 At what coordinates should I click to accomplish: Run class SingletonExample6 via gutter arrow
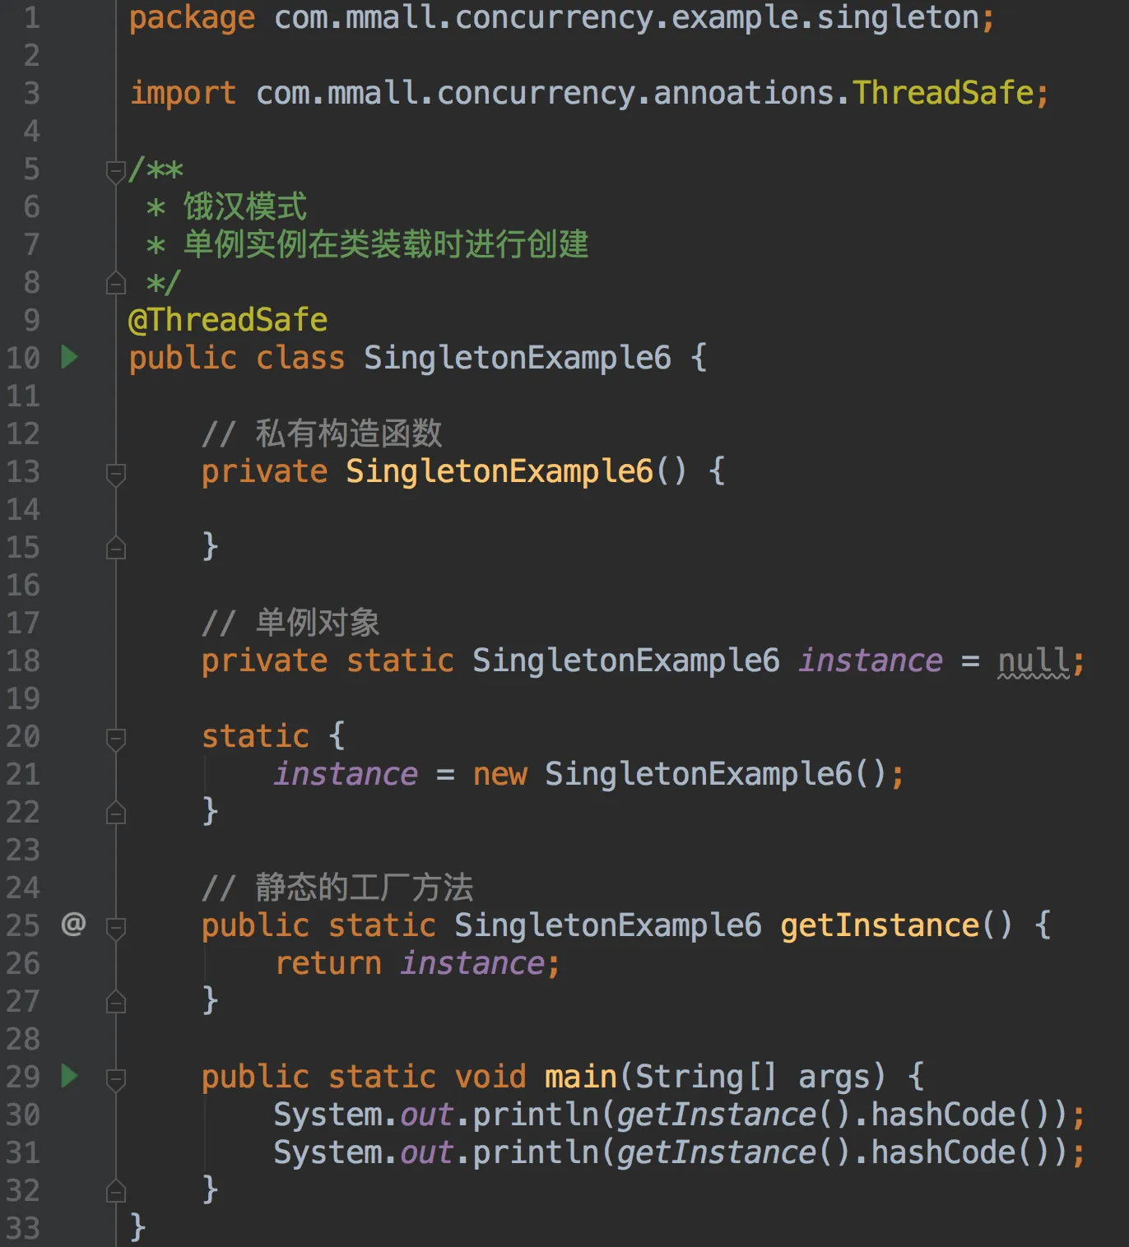70,357
